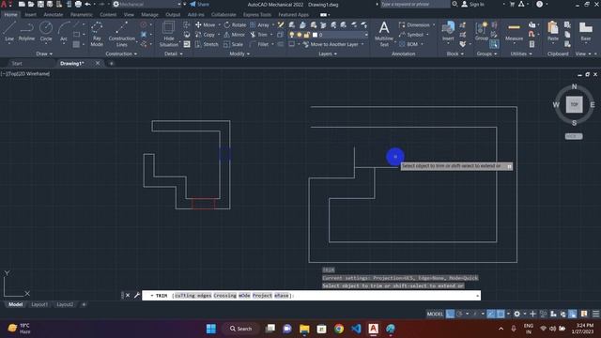Open the Parametric ribbon tab

click(82, 15)
